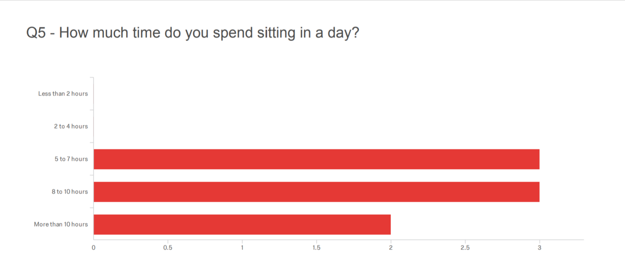Click the 1 tick label on x-axis
This screenshot has width=625, height=263.
[242, 248]
